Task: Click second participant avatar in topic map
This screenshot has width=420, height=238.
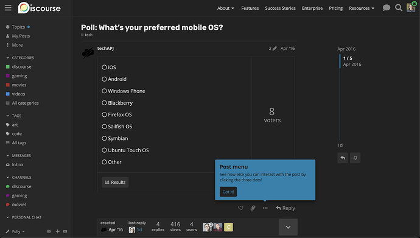Action: tap(218, 227)
